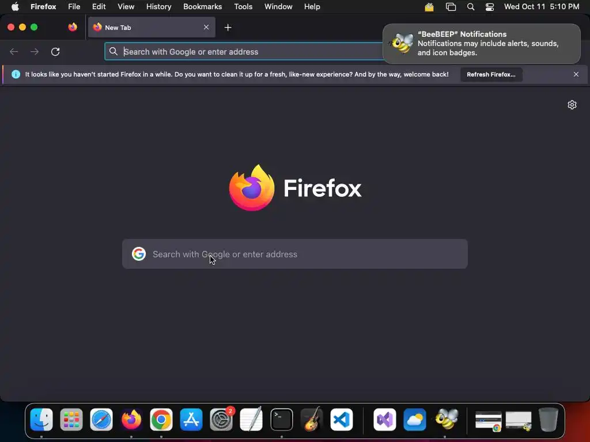Open the Firefox application menu

[x=43, y=6]
